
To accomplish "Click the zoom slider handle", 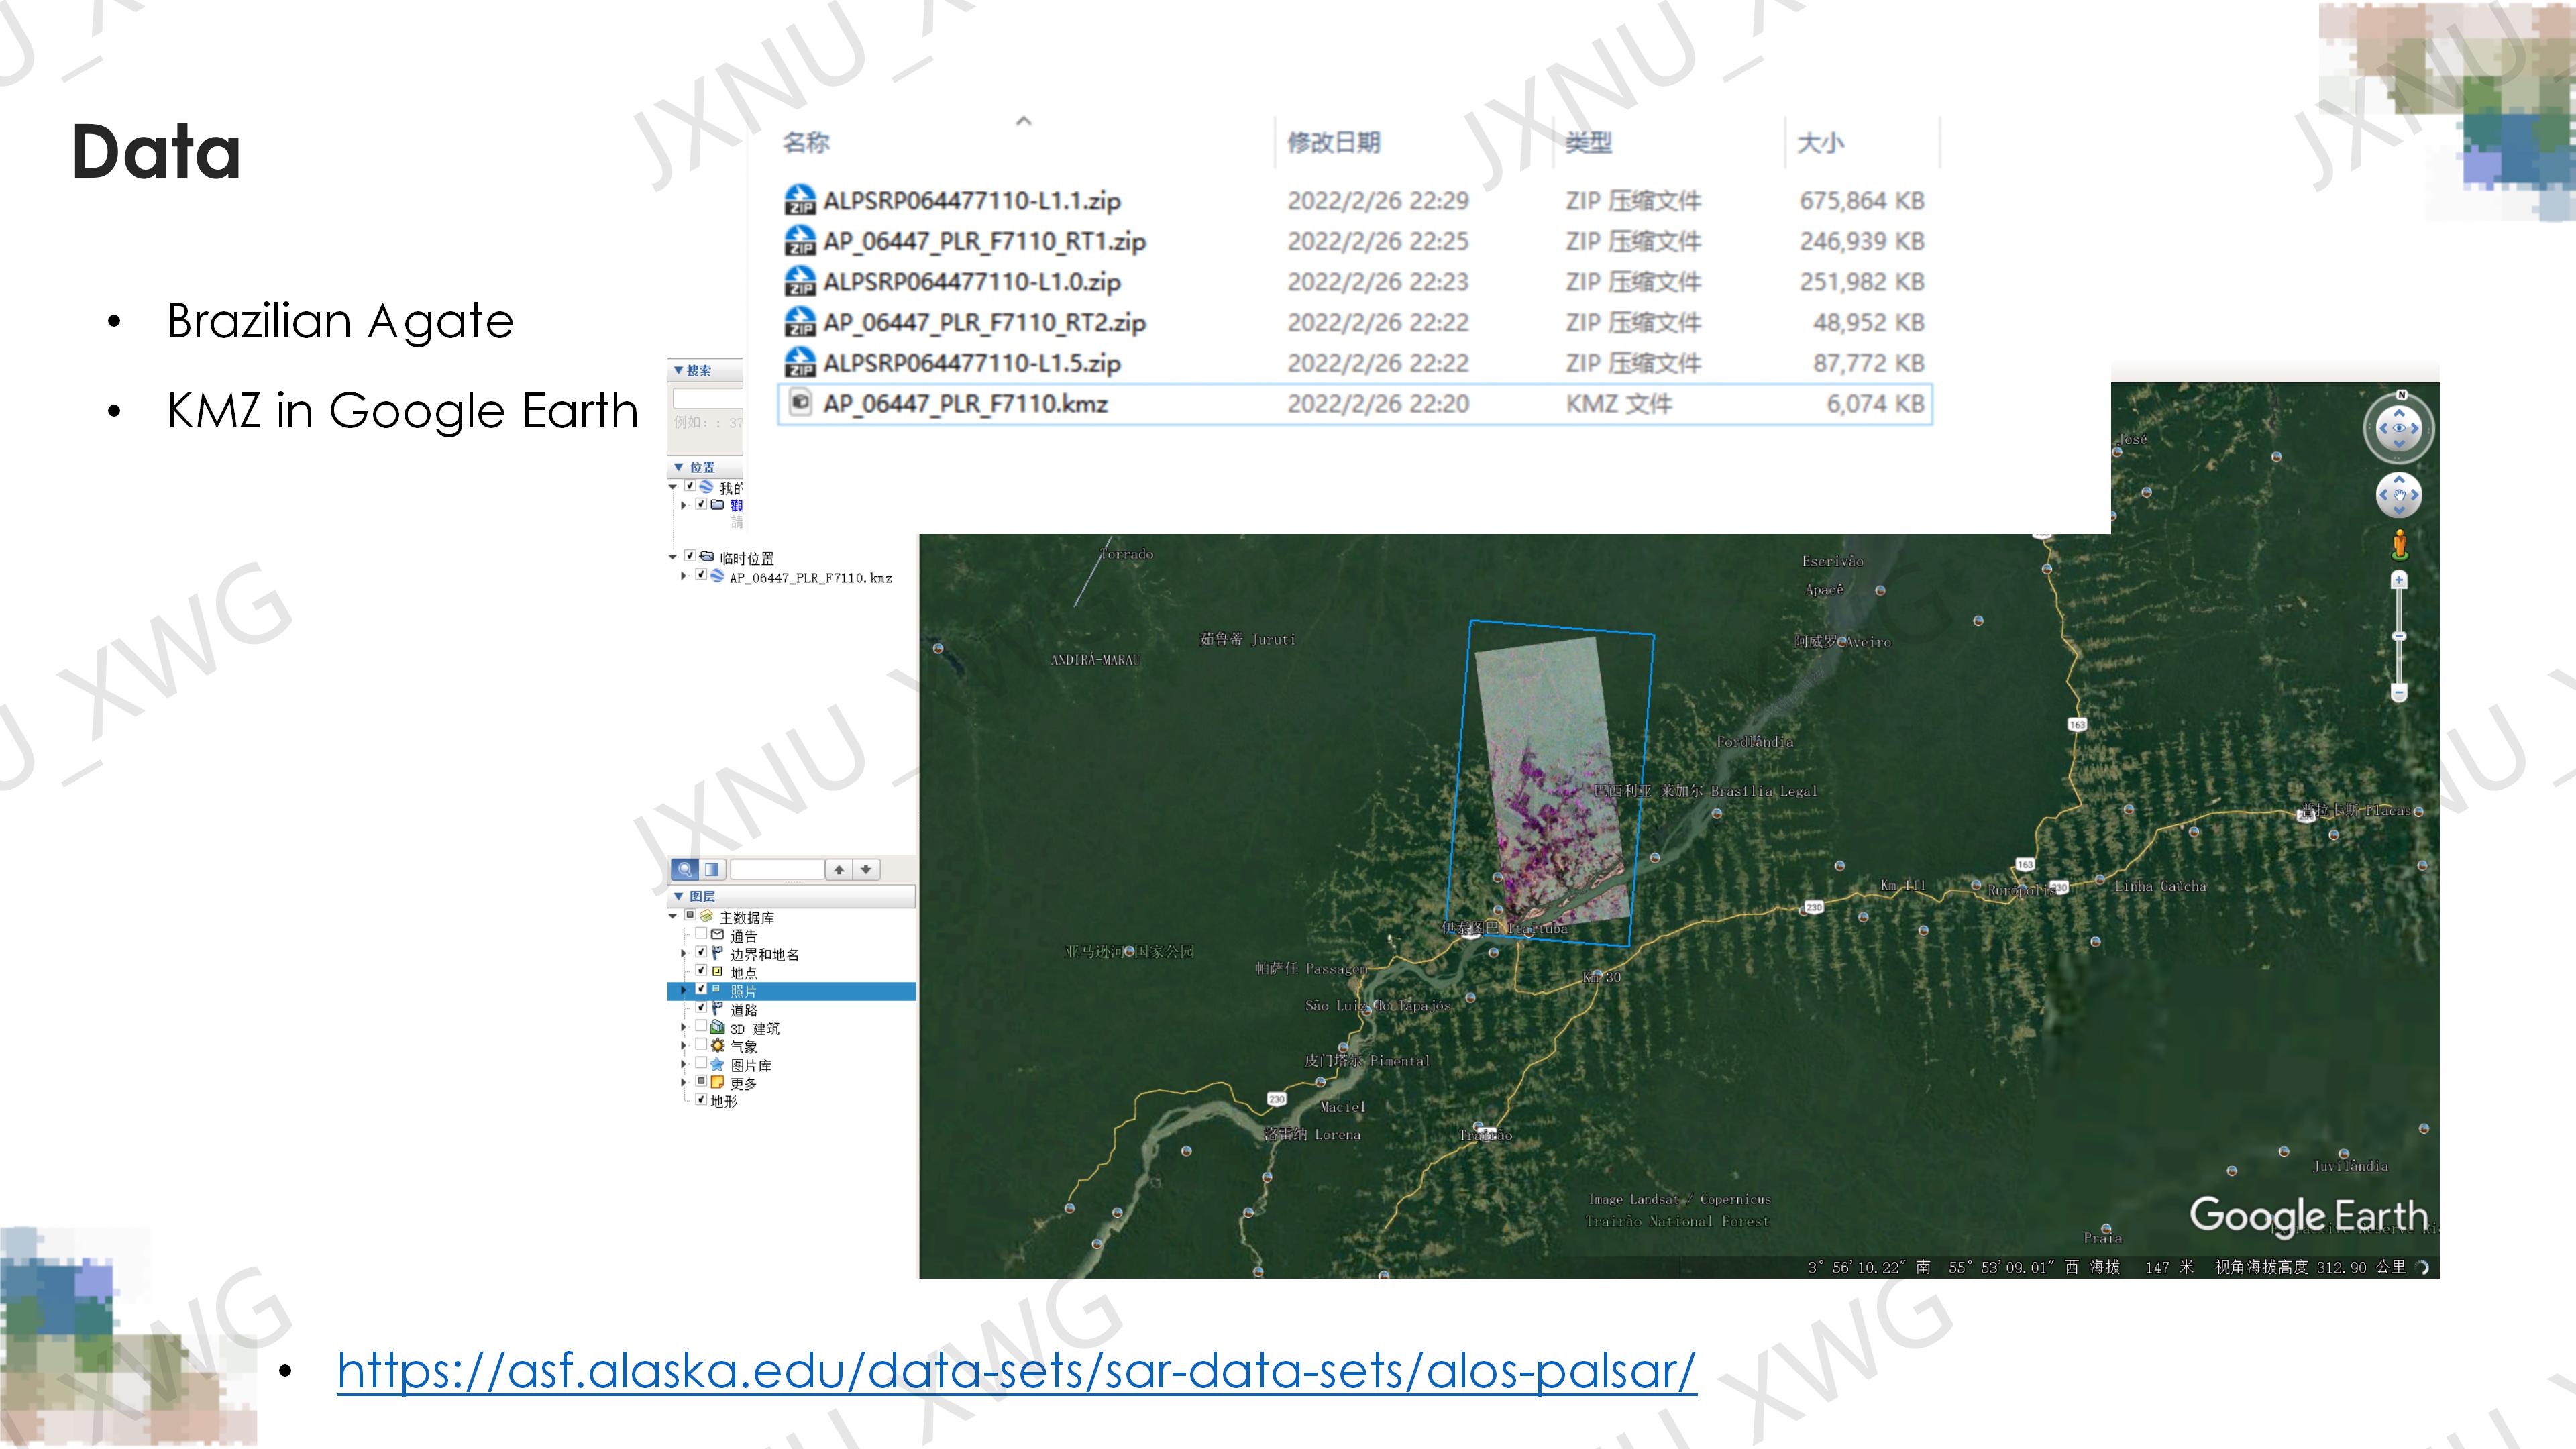I will tap(2399, 636).
